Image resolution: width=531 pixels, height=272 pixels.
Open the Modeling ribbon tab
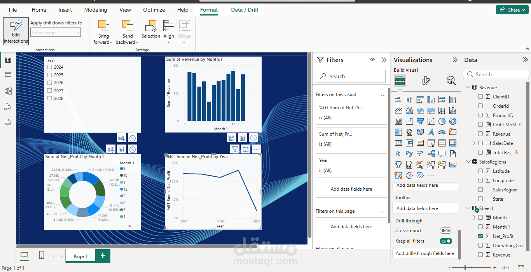[x=96, y=10]
